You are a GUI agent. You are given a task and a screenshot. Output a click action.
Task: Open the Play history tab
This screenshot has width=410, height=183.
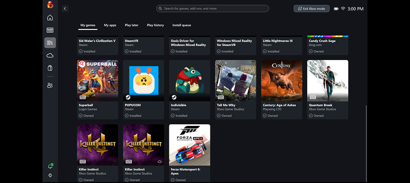[x=155, y=25]
